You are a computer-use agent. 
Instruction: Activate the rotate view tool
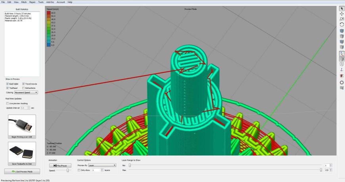click(341, 24)
